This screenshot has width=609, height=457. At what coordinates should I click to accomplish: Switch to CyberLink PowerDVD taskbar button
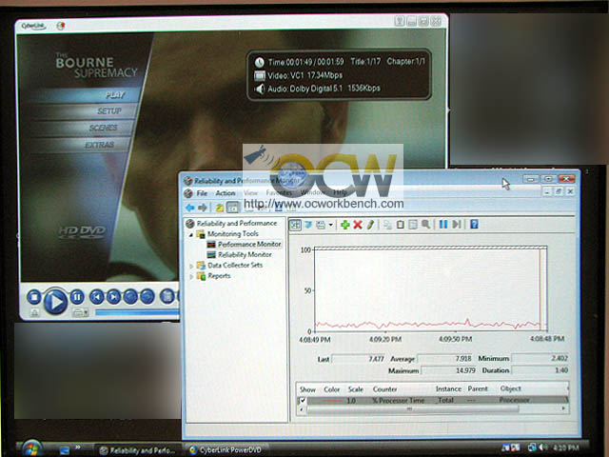[226, 450]
